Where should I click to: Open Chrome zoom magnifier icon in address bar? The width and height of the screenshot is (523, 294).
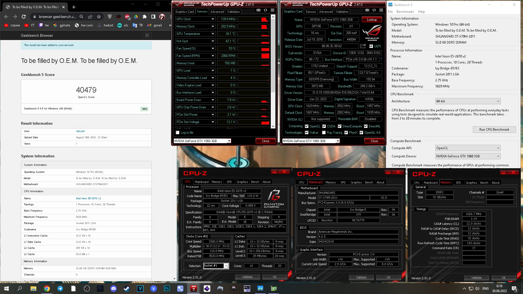(x=81, y=17)
